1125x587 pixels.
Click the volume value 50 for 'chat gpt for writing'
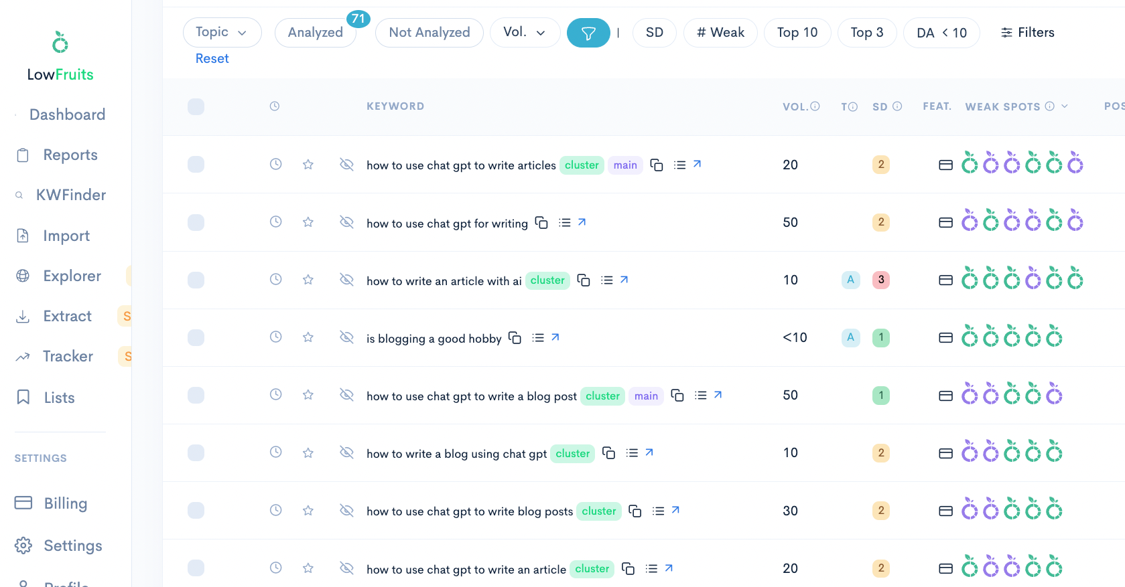point(790,222)
